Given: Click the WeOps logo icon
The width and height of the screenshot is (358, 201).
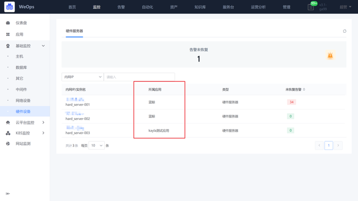Looking at the screenshot, I should (x=9, y=7).
